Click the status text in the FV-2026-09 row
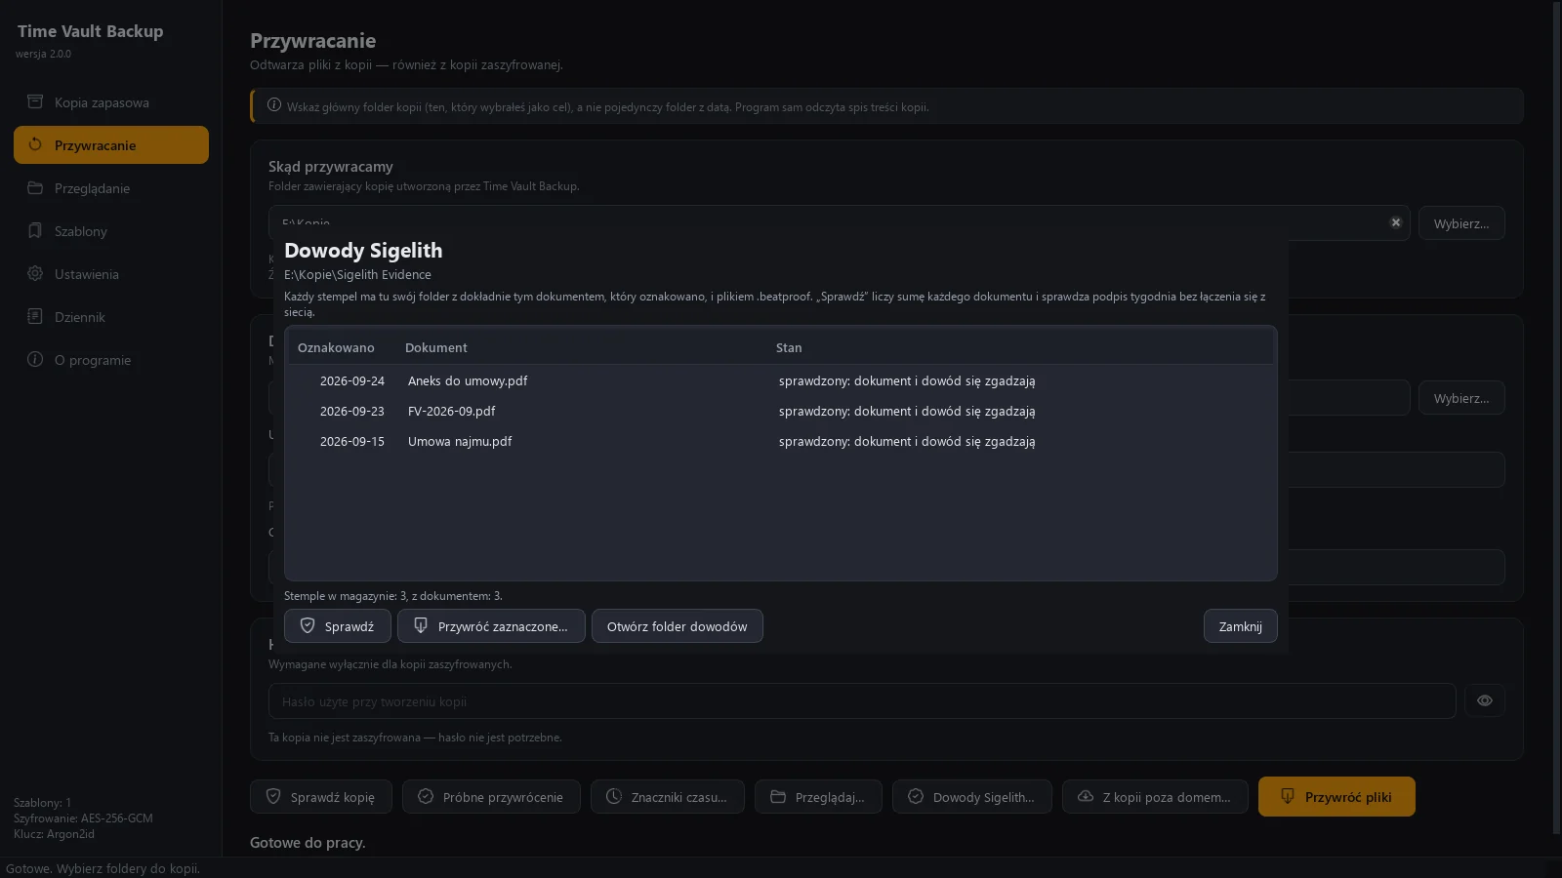 tap(907, 412)
